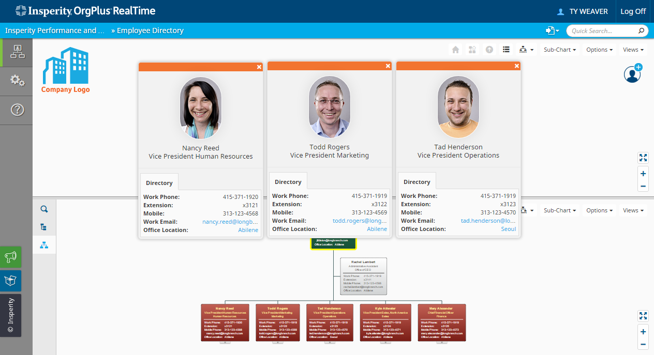654x355 pixels.
Task: Select the org chart panel icon
Action: point(44,244)
